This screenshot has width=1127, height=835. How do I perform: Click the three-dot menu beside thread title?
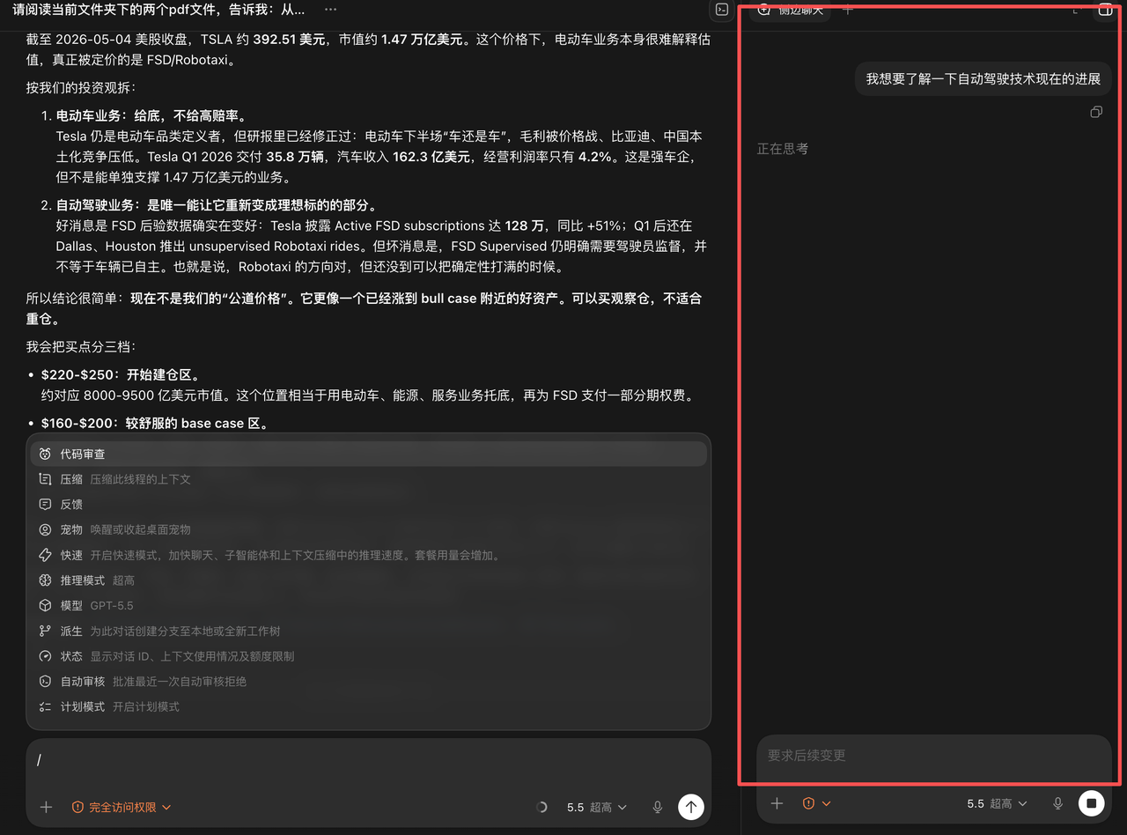(x=330, y=9)
